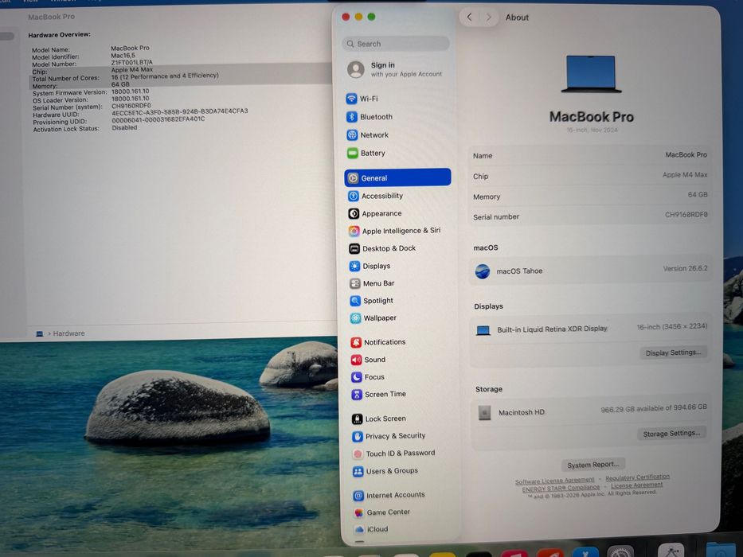Open Apple Intelligence & Siri icon
The width and height of the screenshot is (743, 557).
(x=354, y=231)
